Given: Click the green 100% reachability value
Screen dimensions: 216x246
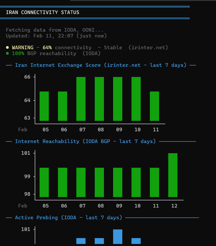Looking at the screenshot, I should pos(18,53).
